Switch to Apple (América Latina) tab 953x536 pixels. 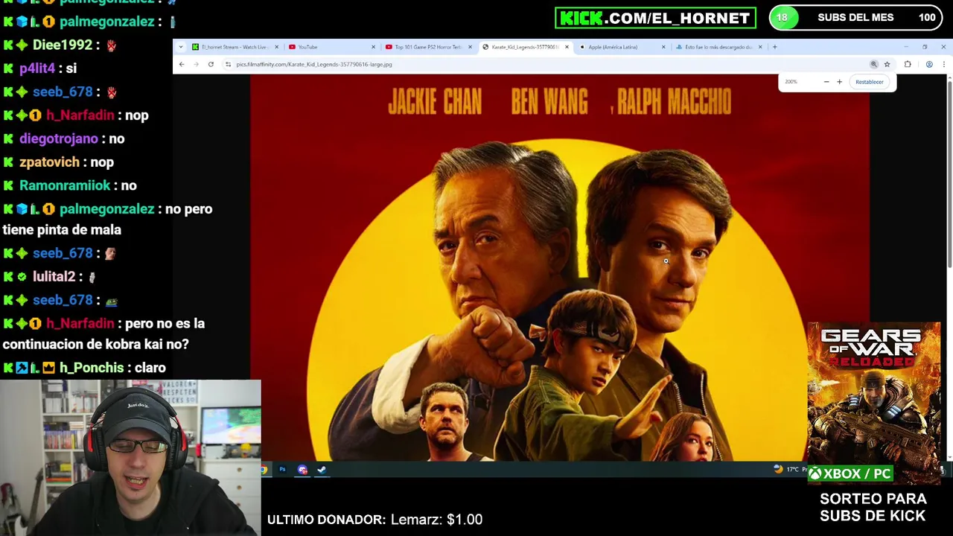(622, 47)
